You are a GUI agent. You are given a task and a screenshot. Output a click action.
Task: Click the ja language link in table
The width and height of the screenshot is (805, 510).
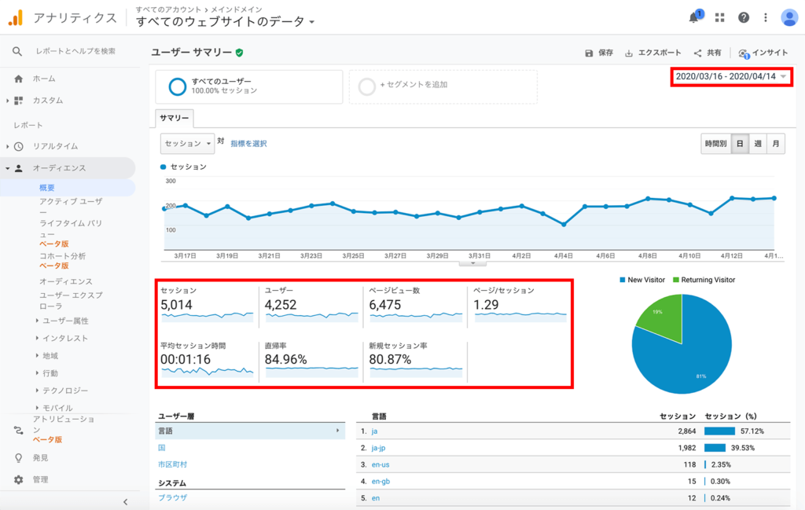[374, 431]
